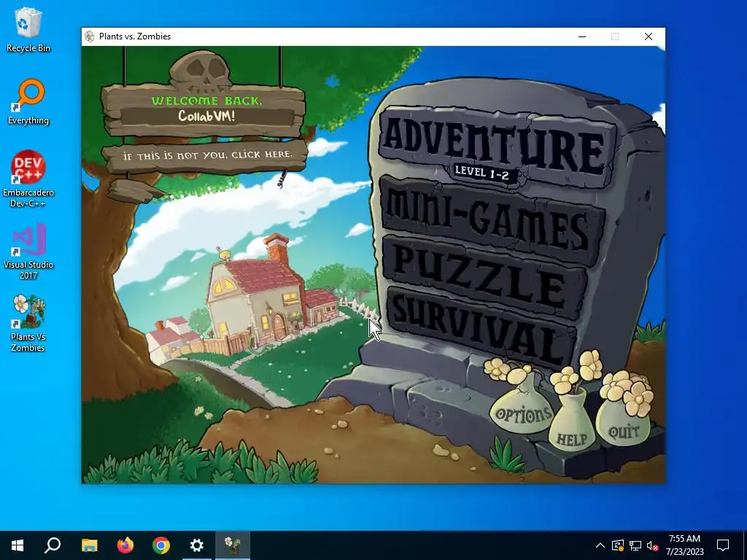Select Embarcadero Dev-C++ desktop shortcut
The image size is (747, 560).
(28, 179)
